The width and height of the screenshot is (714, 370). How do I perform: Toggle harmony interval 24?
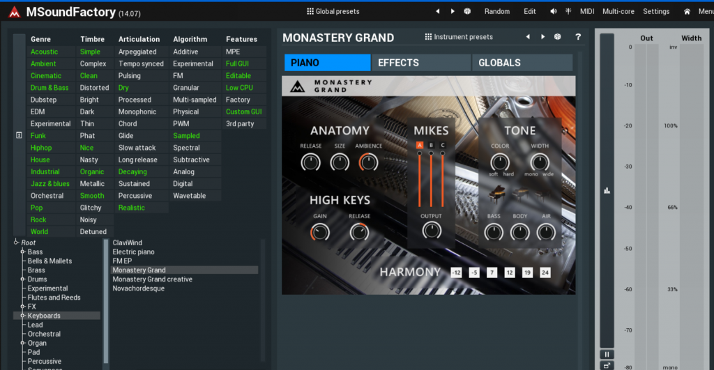click(545, 272)
